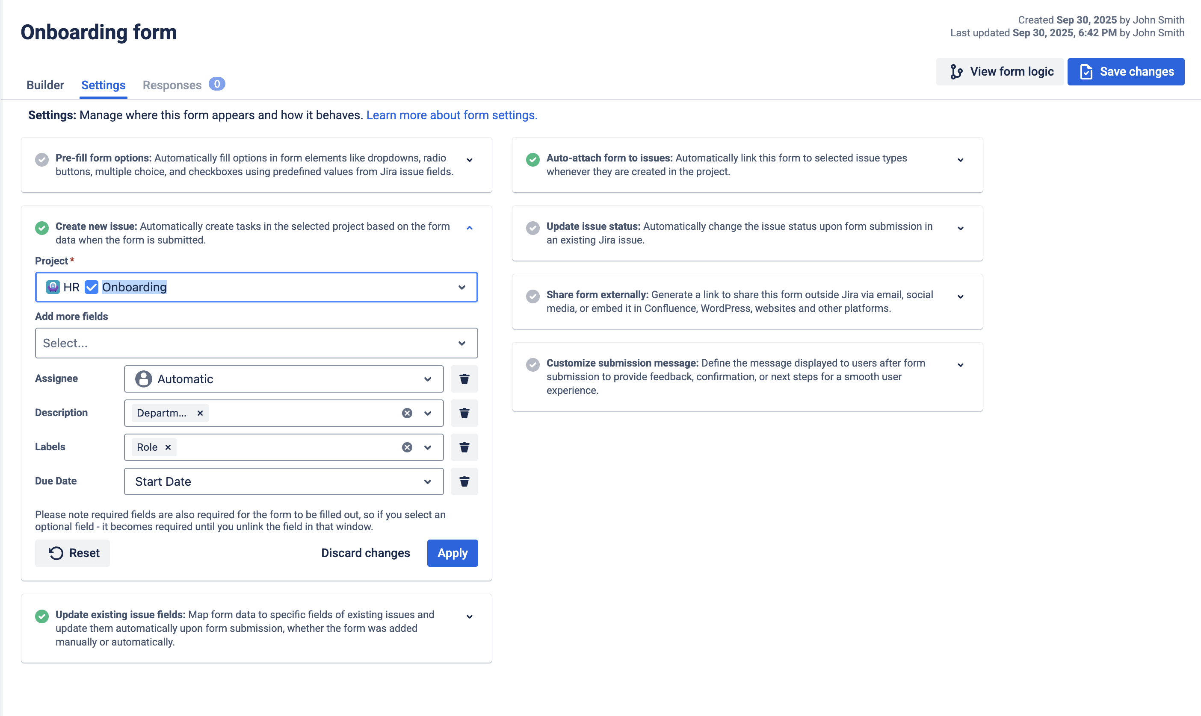The width and height of the screenshot is (1201, 716).
Task: Expand the Auto-attach form to issues section
Action: (x=961, y=160)
